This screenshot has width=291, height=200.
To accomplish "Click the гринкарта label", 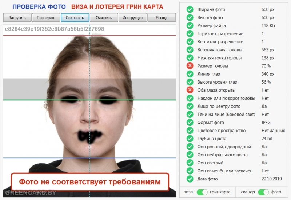I will [x=220, y=192].
